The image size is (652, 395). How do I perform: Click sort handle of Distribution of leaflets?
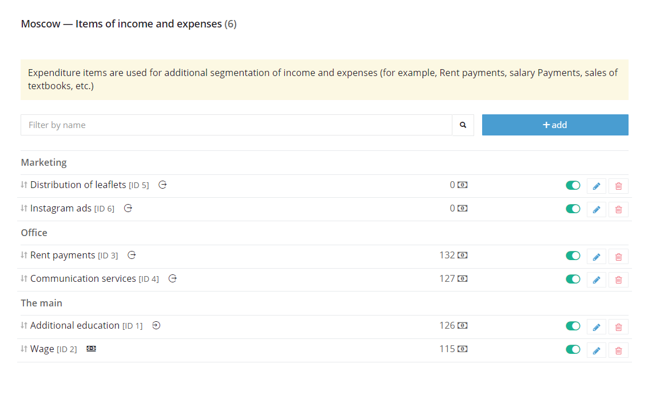click(x=24, y=185)
